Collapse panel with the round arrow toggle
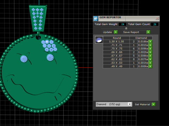This screenshot has height=126, width=169. (126, 28)
